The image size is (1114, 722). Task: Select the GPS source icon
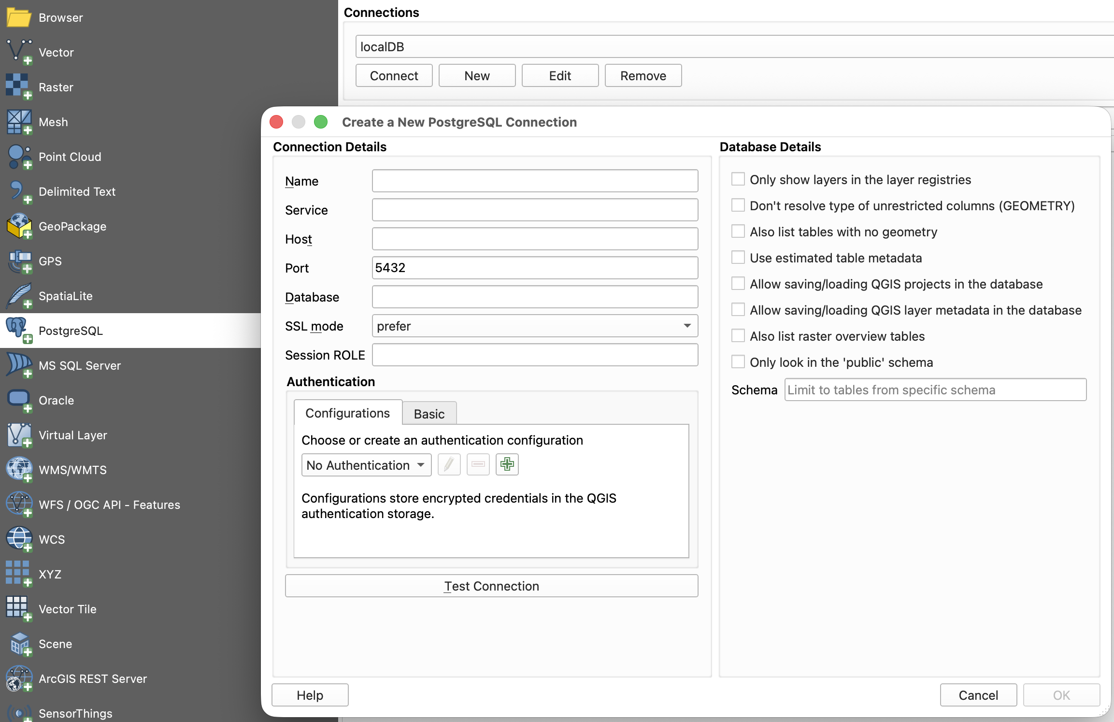pos(19,261)
